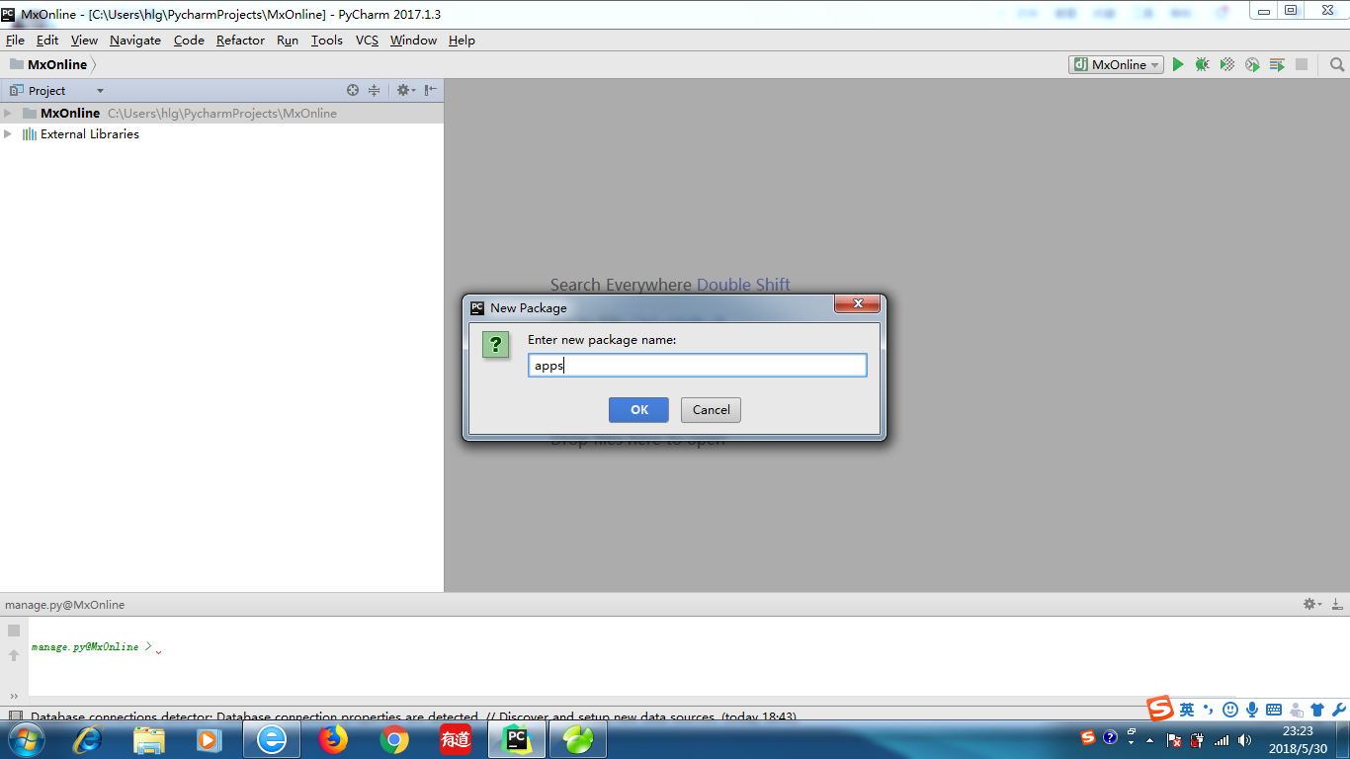Click the tool windows icon in status bar

14,717
